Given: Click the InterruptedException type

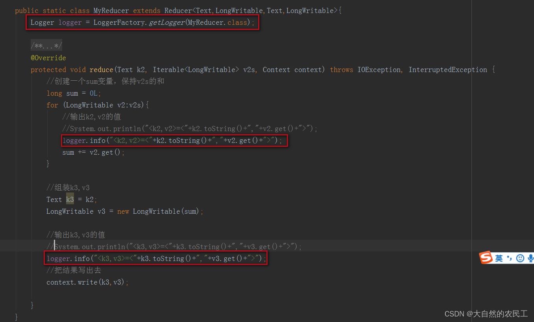Looking at the screenshot, I should 448,70.
